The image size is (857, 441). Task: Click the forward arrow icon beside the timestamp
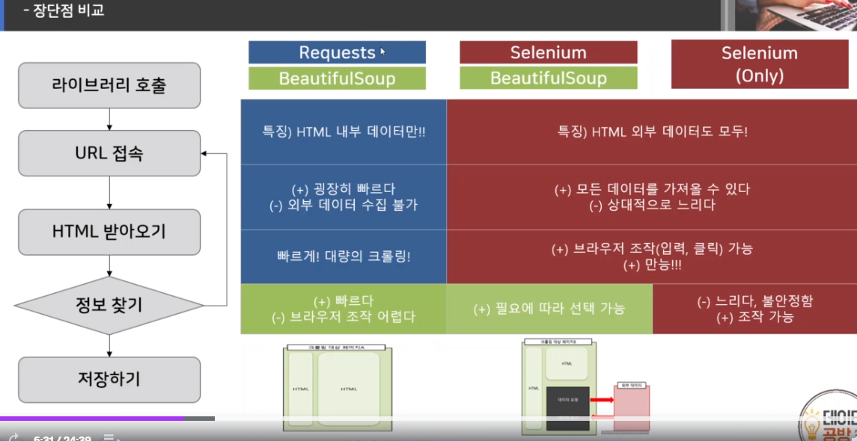pos(15,438)
